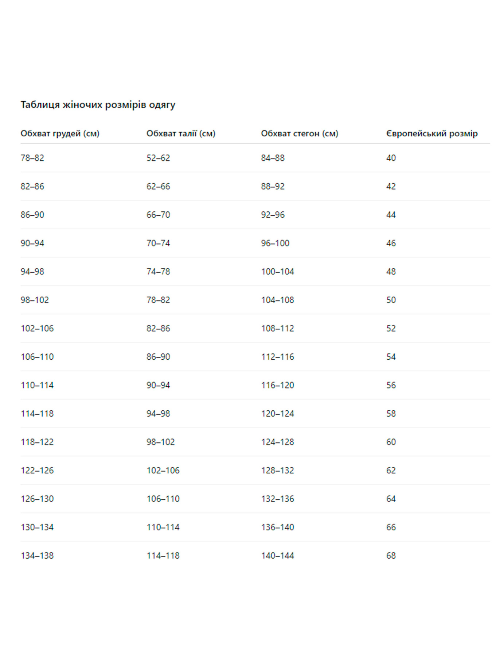Select European size 40 cell
The image size is (492, 656).
click(x=391, y=158)
